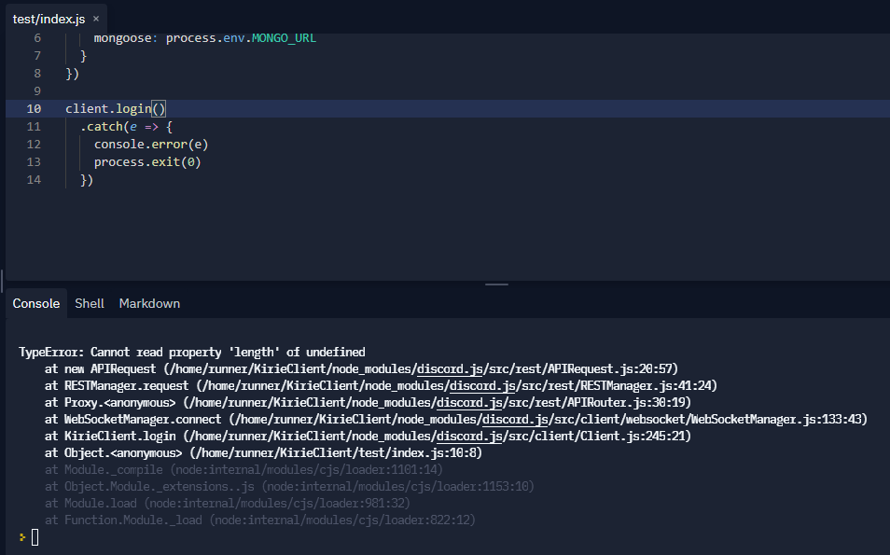
Task: Switch to the Shell tab
Action: (x=90, y=303)
